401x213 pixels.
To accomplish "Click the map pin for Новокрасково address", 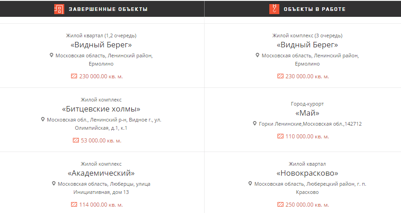I will 250,183.
